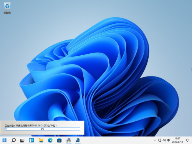Open the Microsoft Store

59,140
